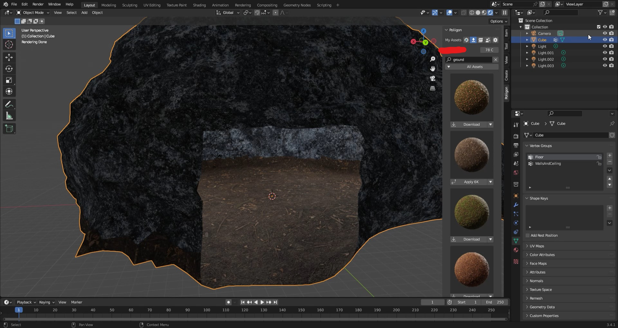The width and height of the screenshot is (618, 328).
Task: Click the timeline scrollbar
Action: pos(254,319)
